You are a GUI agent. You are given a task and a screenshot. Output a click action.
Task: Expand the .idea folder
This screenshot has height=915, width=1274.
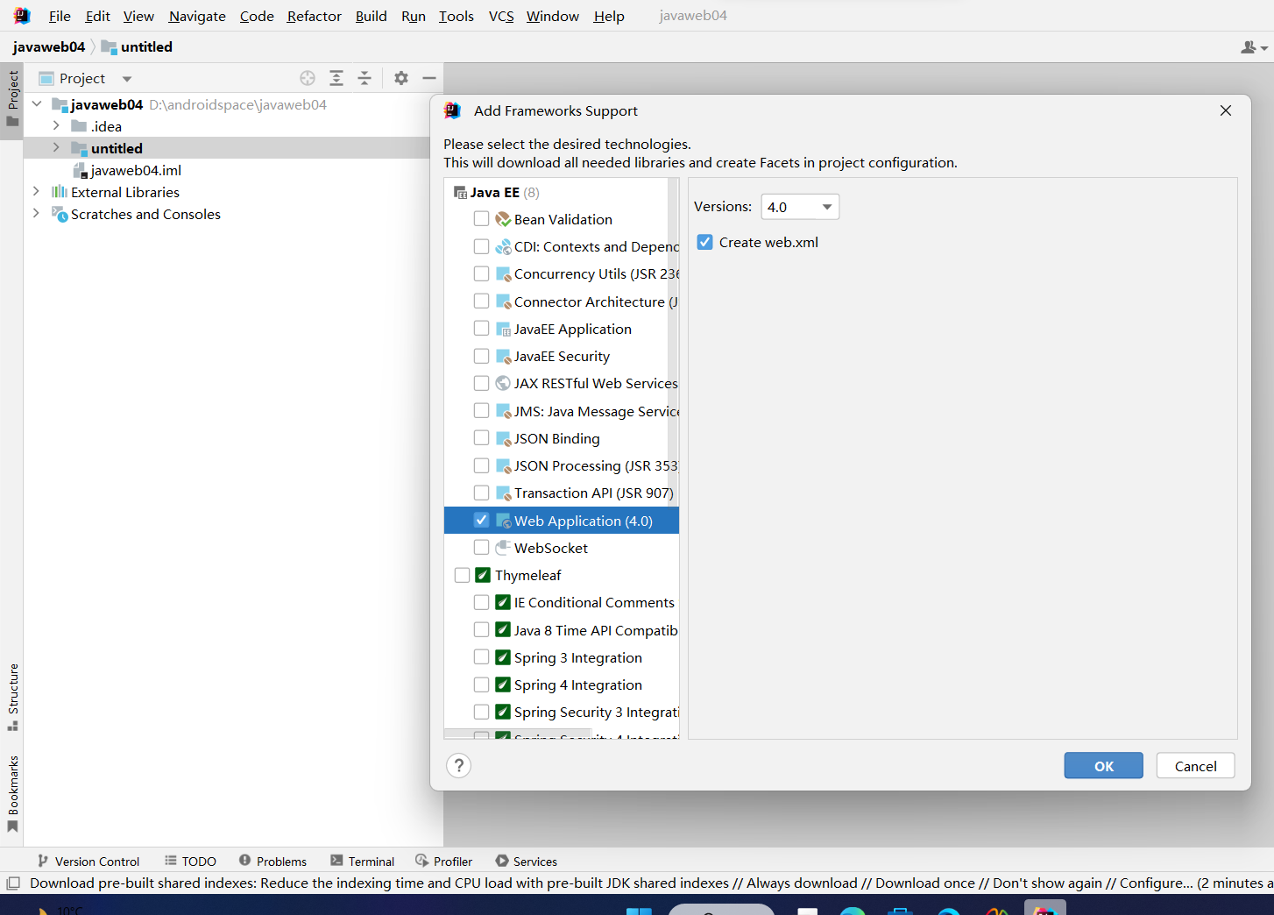(56, 126)
